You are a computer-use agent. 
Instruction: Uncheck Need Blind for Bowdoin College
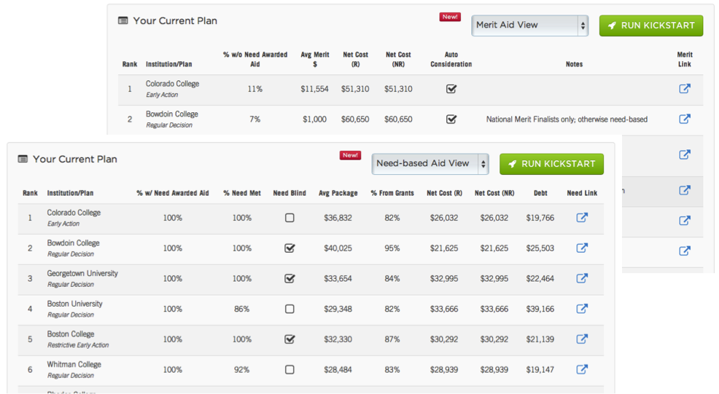pyautogui.click(x=289, y=248)
